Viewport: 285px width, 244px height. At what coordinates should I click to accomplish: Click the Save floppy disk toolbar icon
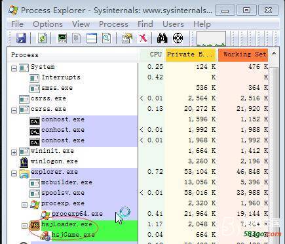(x=21, y=38)
